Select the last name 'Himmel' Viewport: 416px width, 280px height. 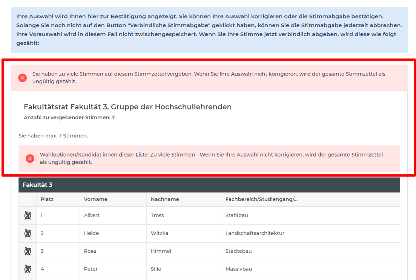pos(161,251)
